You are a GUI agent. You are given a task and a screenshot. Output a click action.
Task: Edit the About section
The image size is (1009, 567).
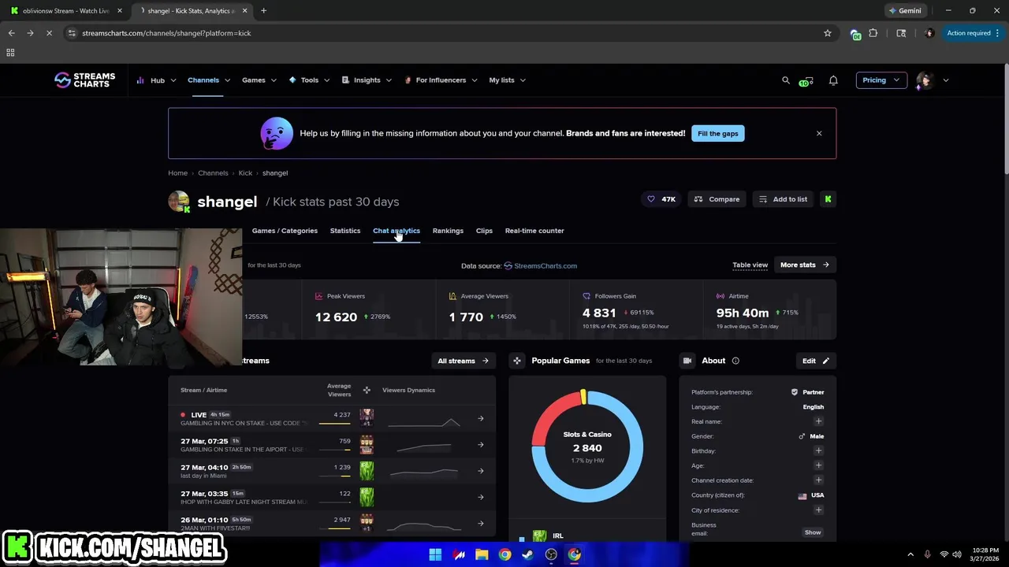(x=816, y=361)
